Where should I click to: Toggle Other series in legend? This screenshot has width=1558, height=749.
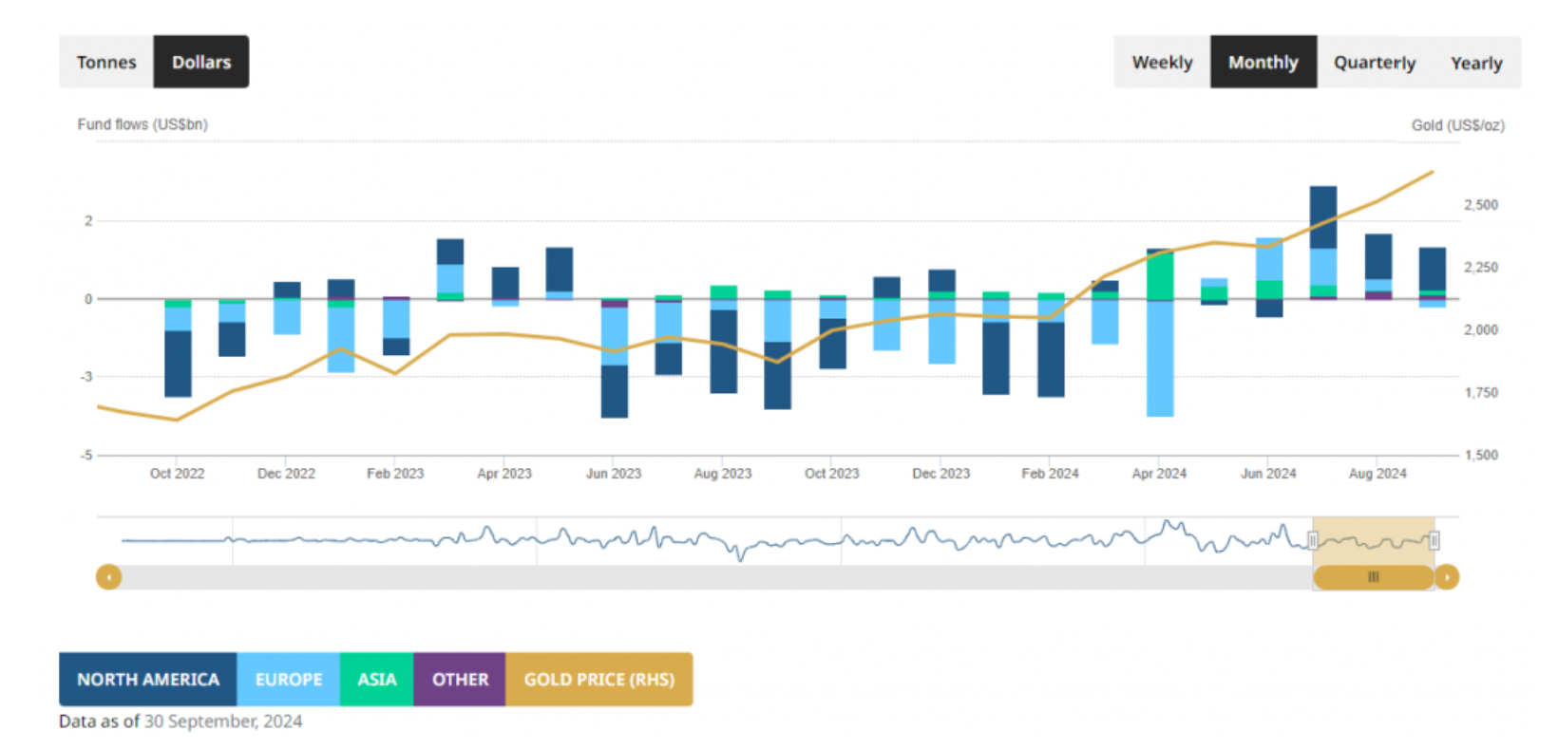(x=460, y=679)
